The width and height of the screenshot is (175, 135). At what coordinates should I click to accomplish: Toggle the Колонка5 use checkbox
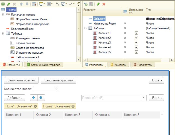click(136, 52)
